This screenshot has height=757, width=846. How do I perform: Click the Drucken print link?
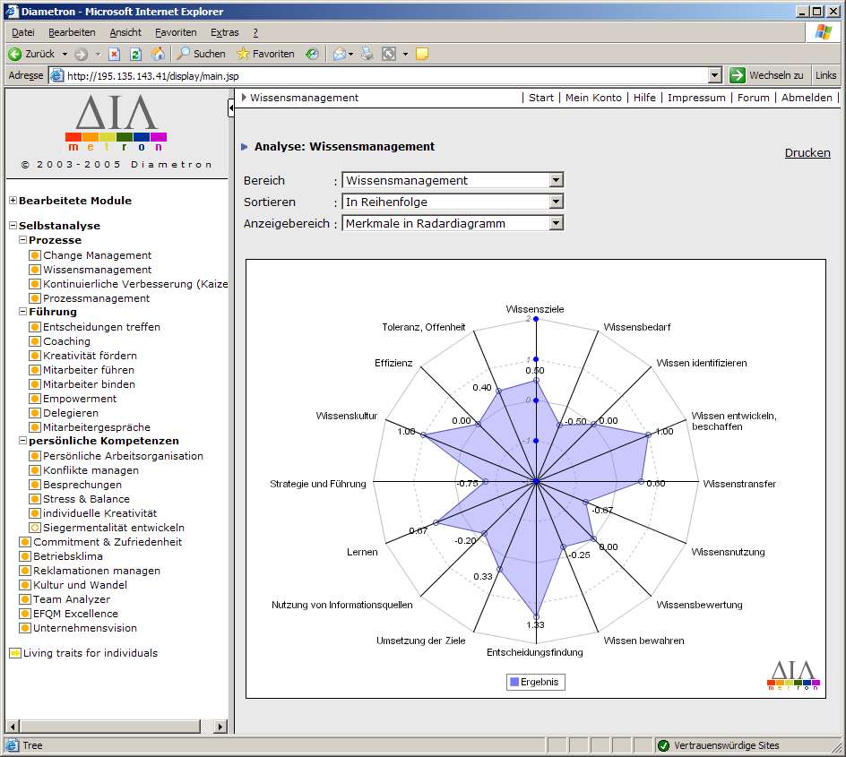coord(807,152)
